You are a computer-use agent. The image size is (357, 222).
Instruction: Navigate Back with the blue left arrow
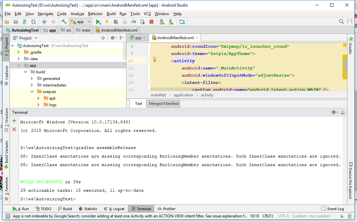[x=44, y=22]
